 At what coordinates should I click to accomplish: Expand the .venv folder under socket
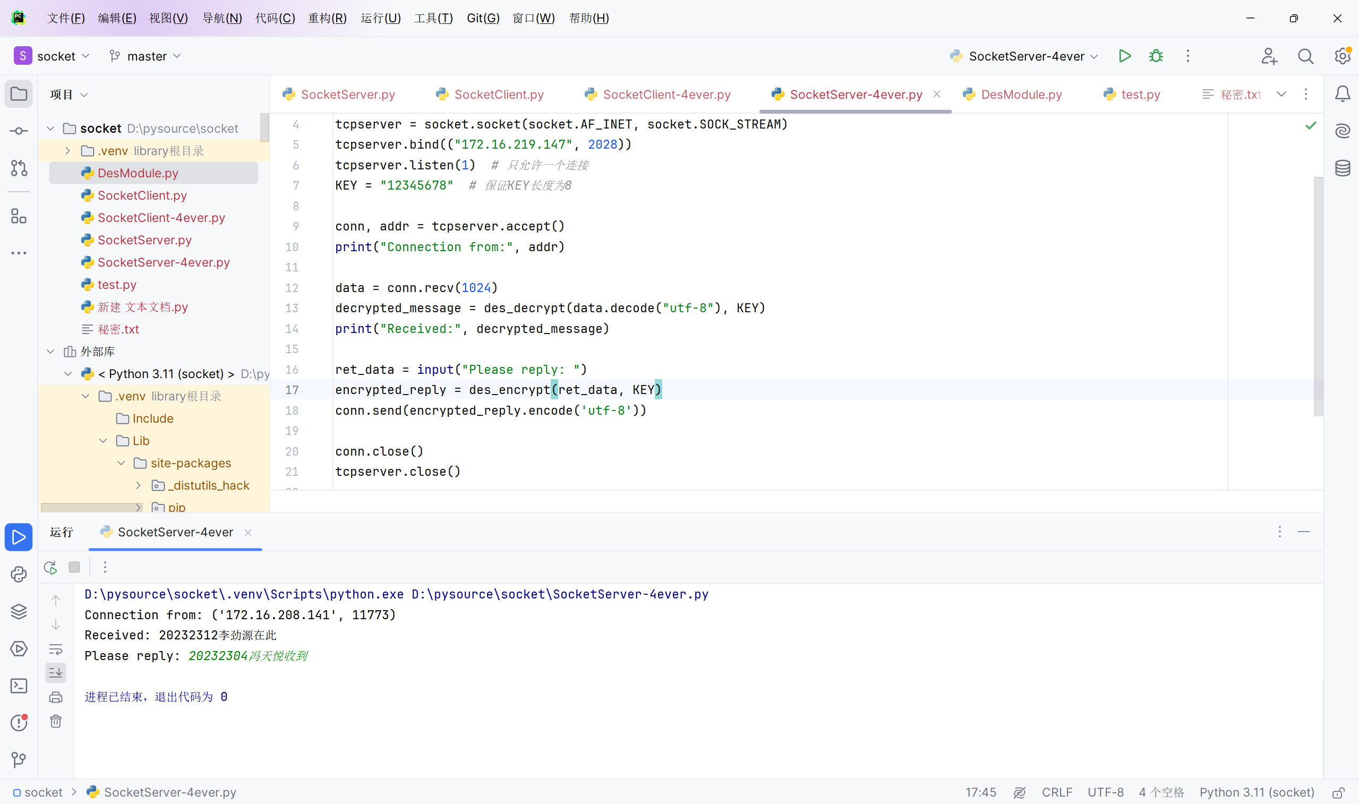[67, 151]
